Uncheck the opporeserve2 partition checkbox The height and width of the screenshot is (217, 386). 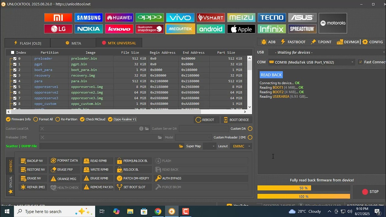[15, 93]
